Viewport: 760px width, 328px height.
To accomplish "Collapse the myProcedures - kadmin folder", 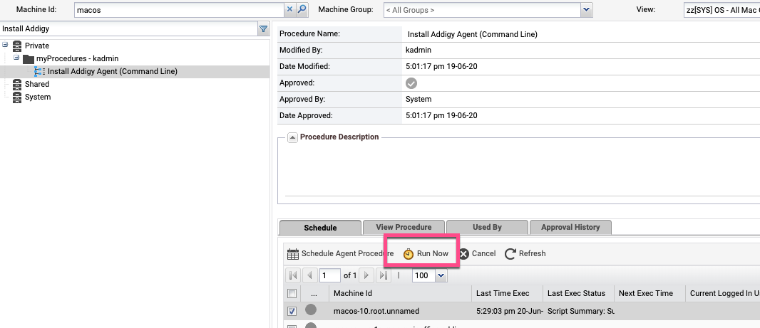I will click(x=16, y=58).
